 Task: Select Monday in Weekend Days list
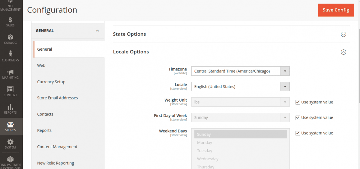241,143
